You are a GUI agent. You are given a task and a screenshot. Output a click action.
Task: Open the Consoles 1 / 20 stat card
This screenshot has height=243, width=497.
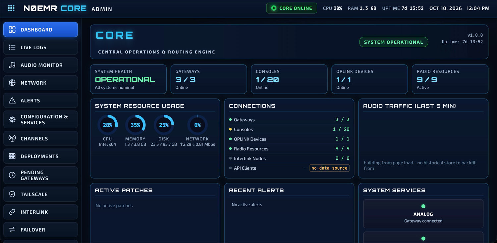[x=289, y=79]
